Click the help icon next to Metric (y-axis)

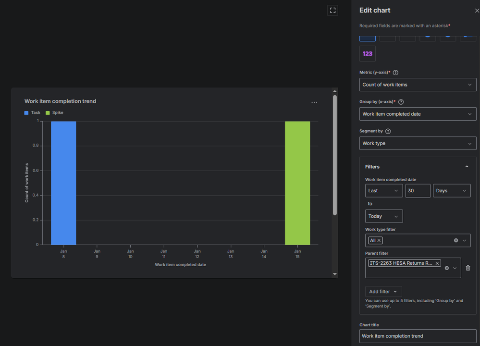[x=395, y=73]
